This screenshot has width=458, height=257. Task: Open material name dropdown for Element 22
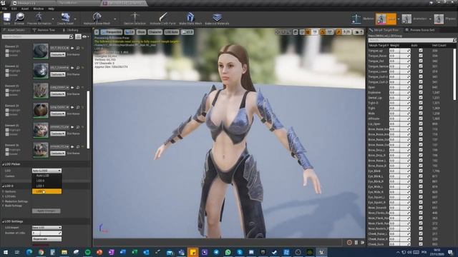(x=59, y=68)
